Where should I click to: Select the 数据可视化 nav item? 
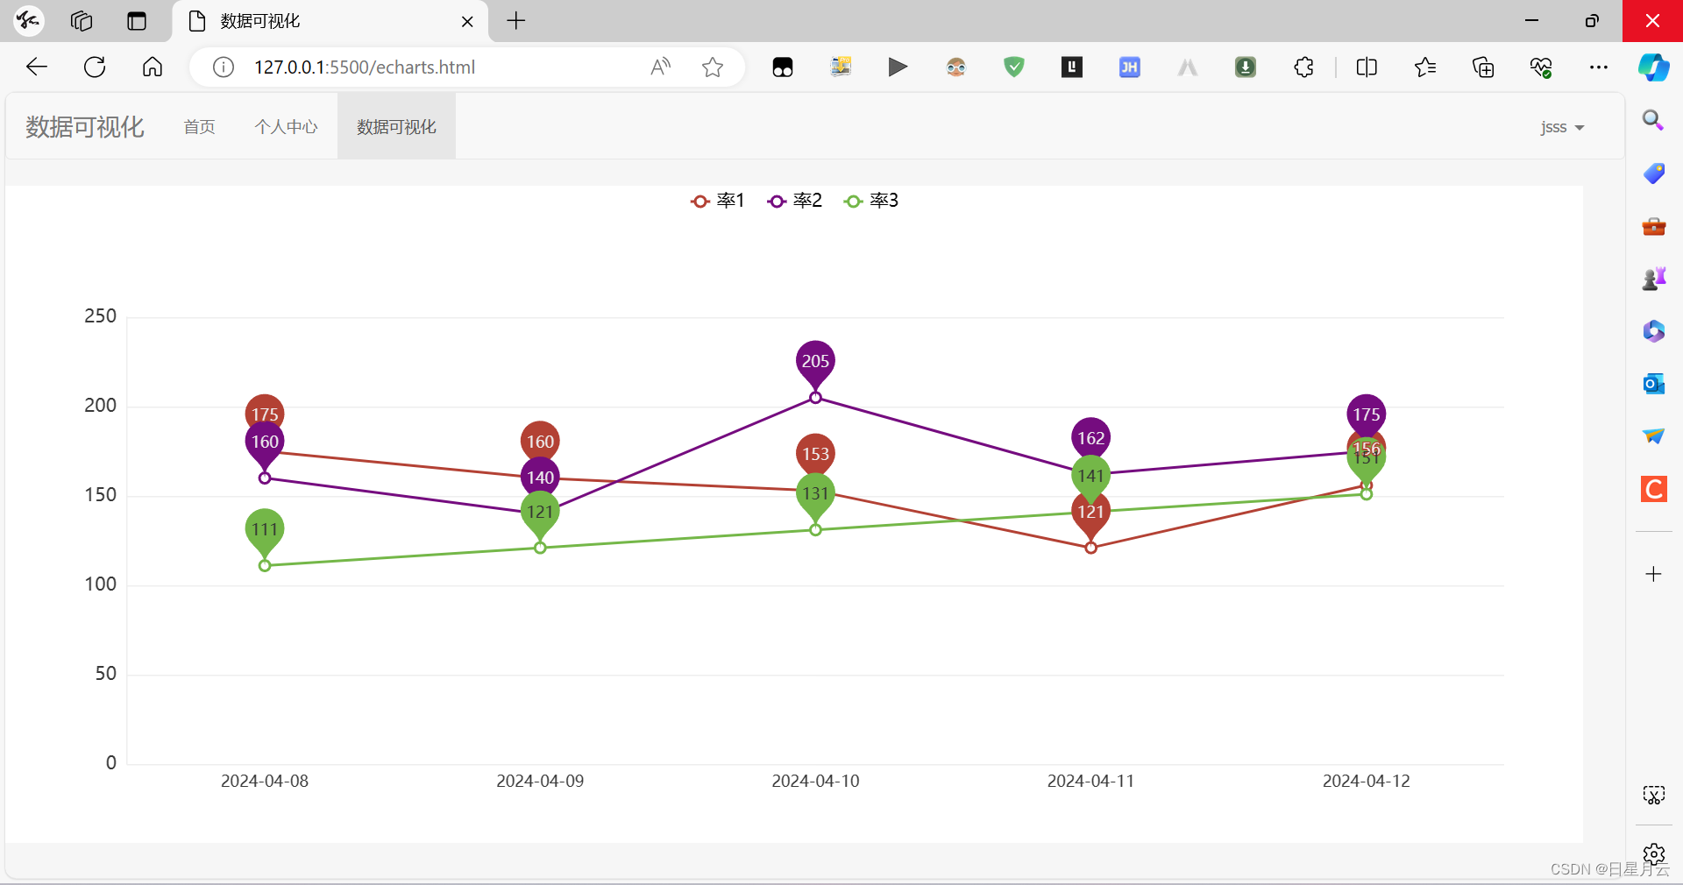396,127
